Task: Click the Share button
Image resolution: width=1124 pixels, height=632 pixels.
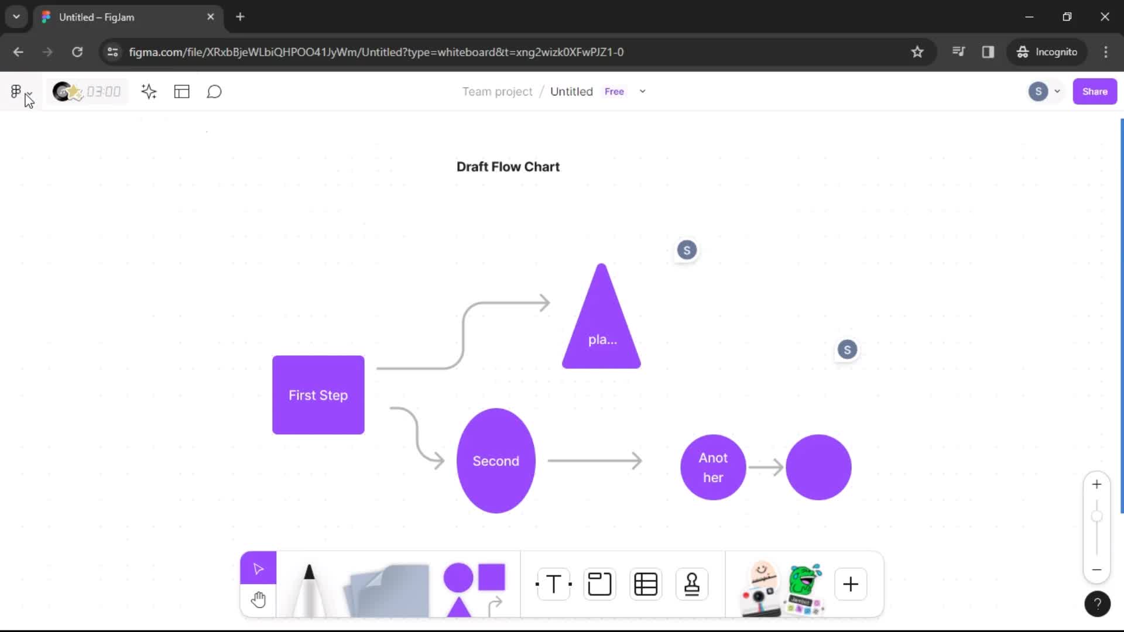Action: 1095,91
